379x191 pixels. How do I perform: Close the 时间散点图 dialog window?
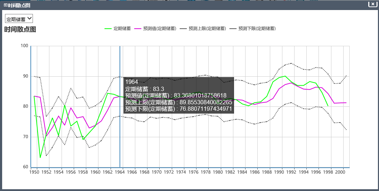[x=373, y=4]
